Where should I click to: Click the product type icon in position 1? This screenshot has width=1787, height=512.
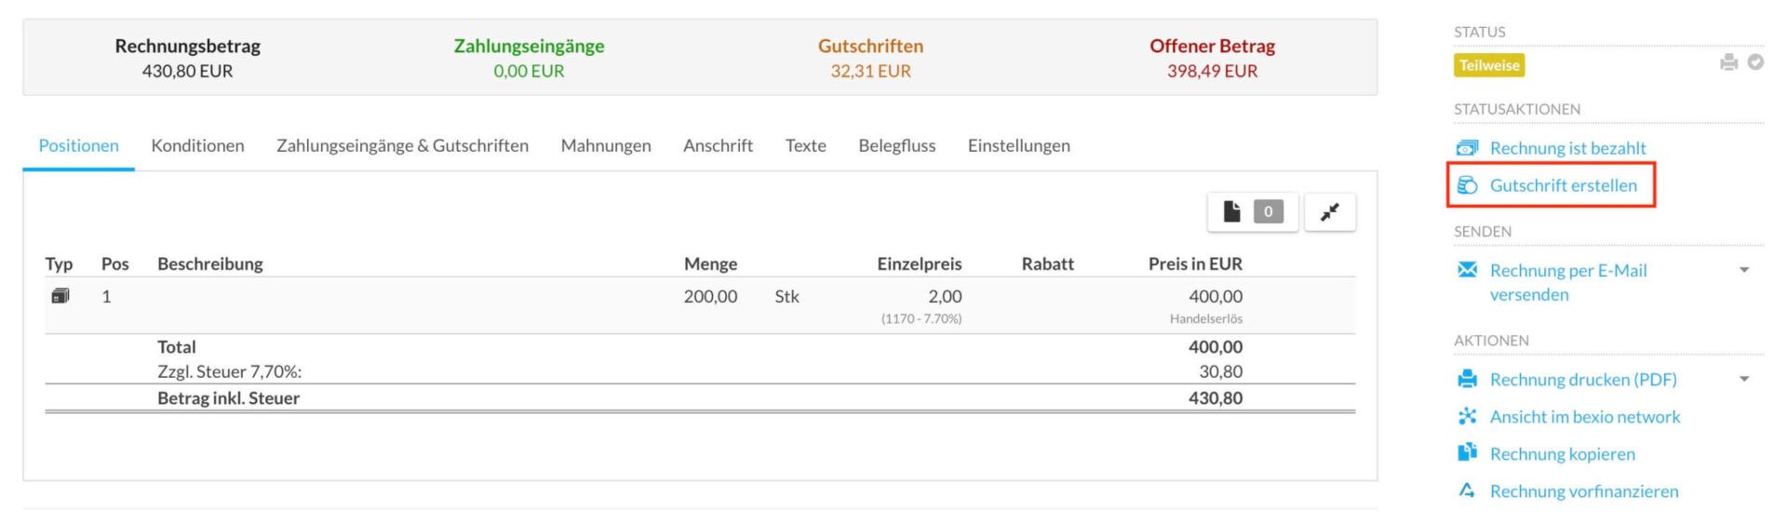(60, 296)
